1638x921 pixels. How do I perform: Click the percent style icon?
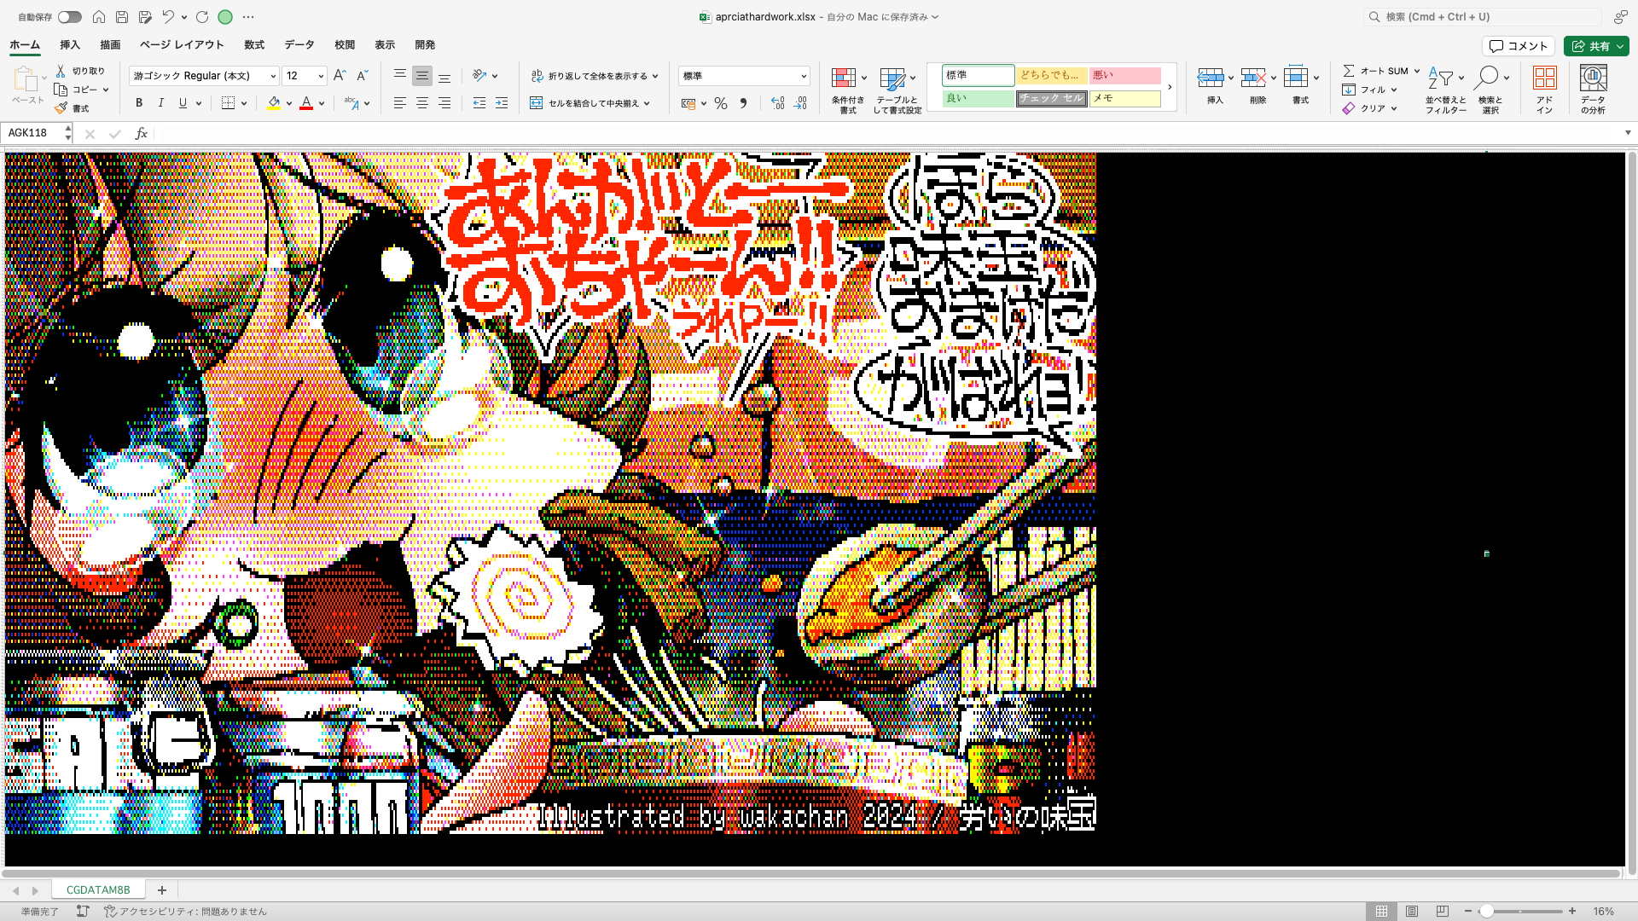(x=721, y=103)
